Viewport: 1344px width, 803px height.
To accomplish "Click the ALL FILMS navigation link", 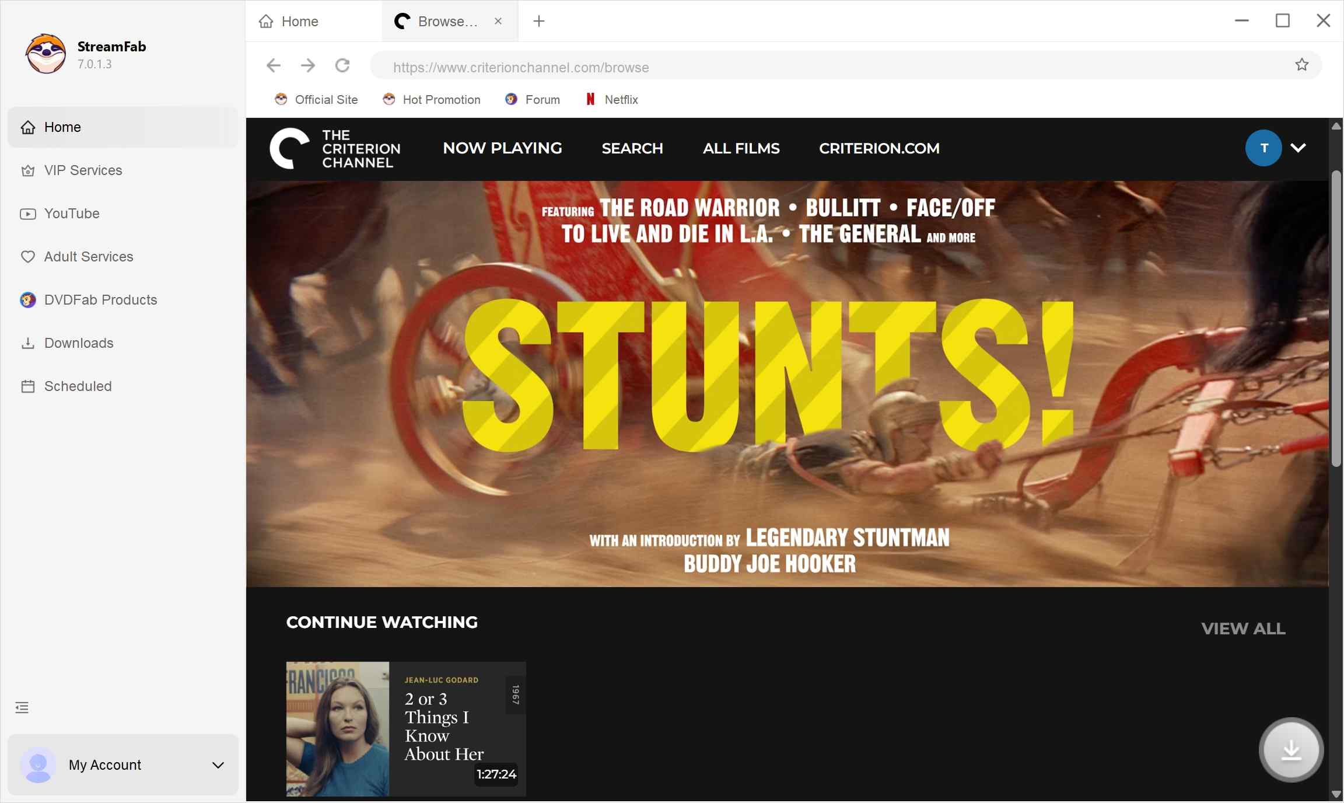I will click(741, 149).
